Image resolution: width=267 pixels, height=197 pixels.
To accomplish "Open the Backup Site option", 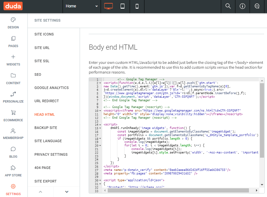I will [45, 127].
